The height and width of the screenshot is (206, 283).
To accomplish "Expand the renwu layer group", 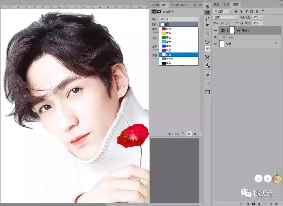I will point(220,37).
